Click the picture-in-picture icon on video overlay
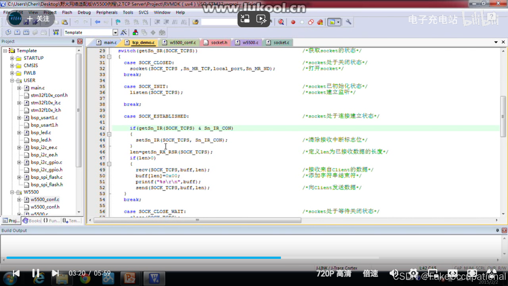 (x=245, y=19)
